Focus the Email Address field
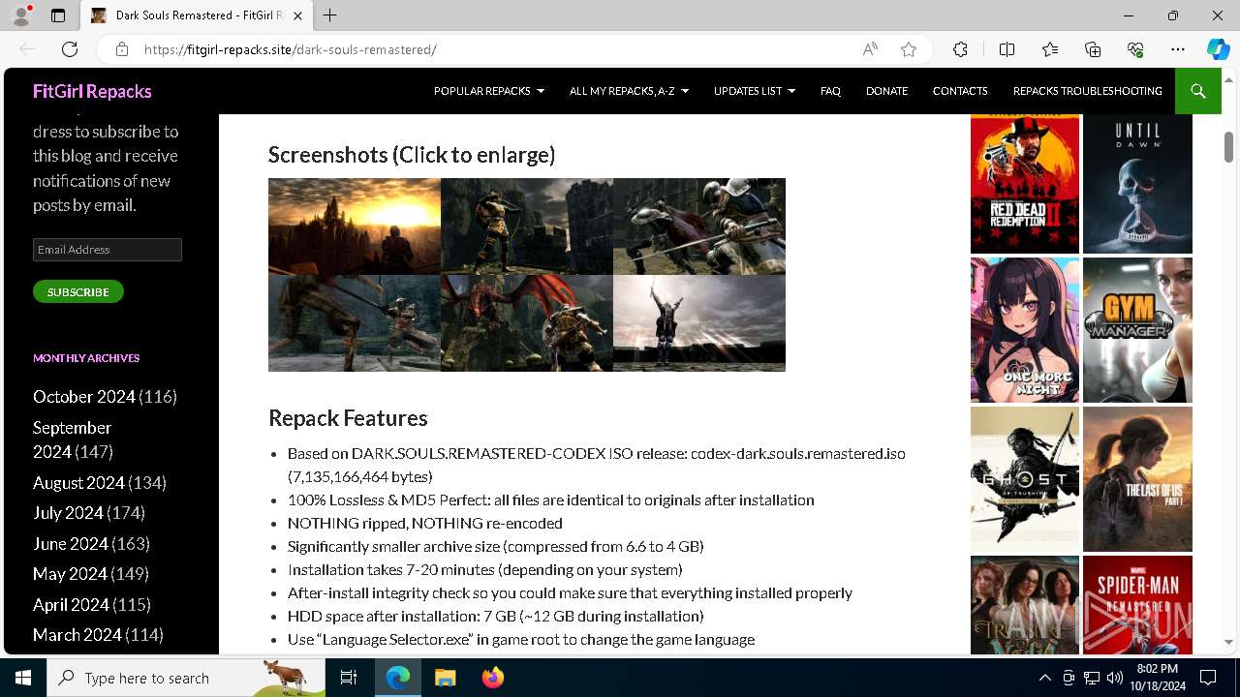1240x697 pixels. (108, 250)
